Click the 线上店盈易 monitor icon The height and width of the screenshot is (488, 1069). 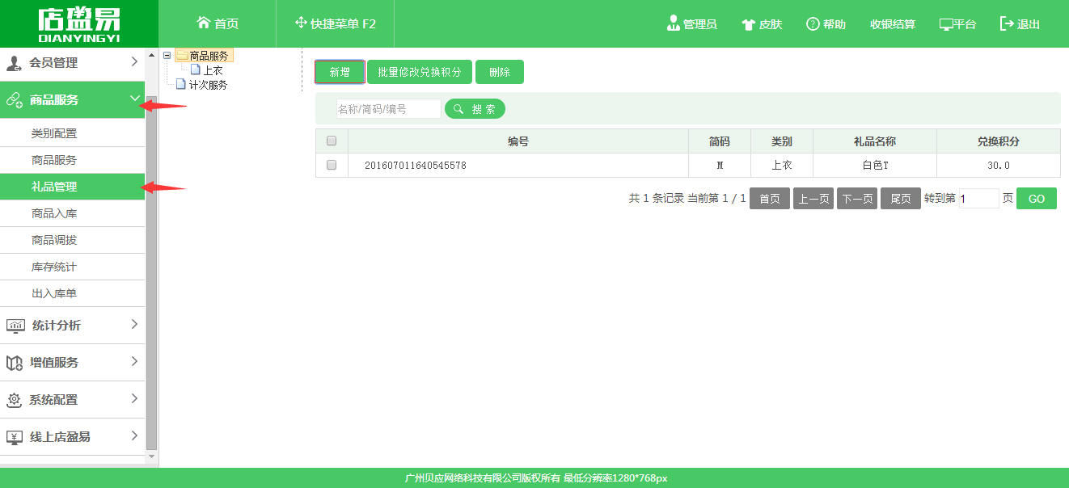pos(15,437)
